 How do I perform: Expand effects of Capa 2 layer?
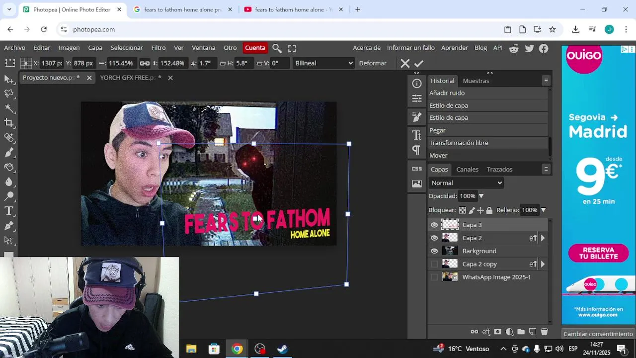pyautogui.click(x=543, y=238)
